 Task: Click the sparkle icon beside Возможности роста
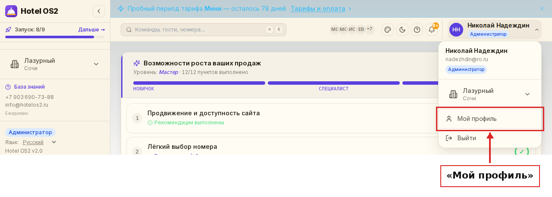click(x=137, y=63)
